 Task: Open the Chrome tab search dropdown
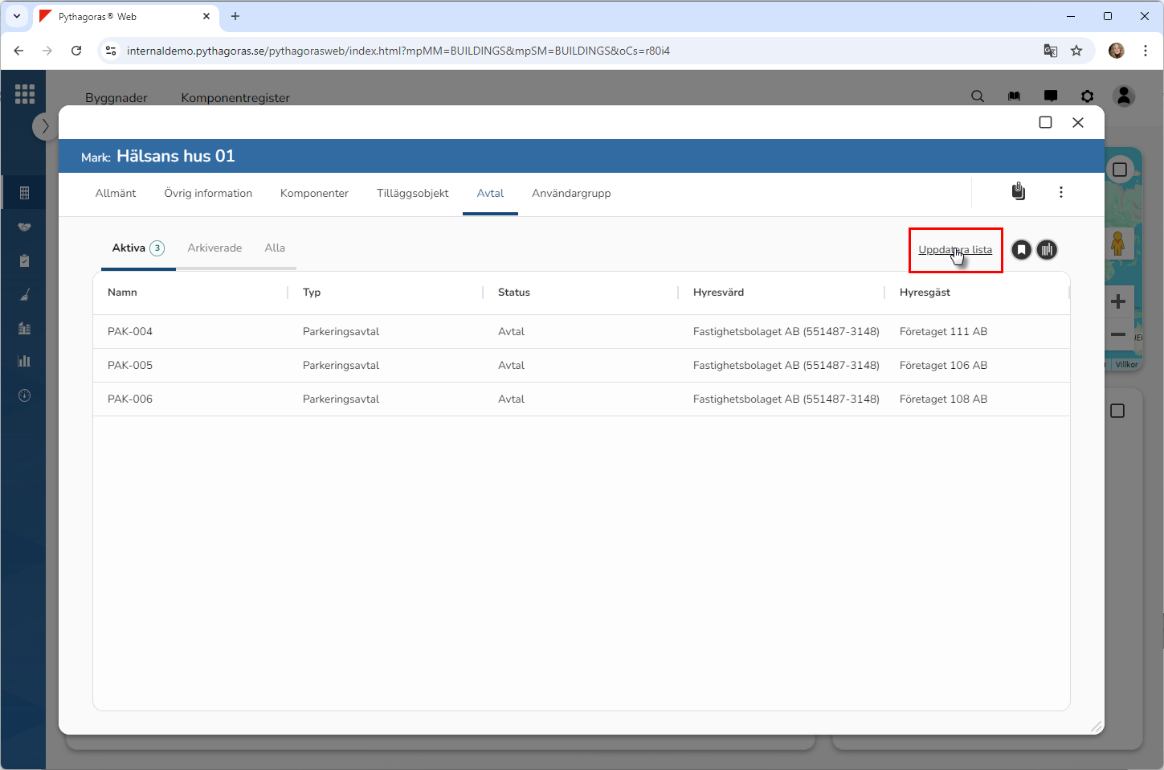coord(16,16)
